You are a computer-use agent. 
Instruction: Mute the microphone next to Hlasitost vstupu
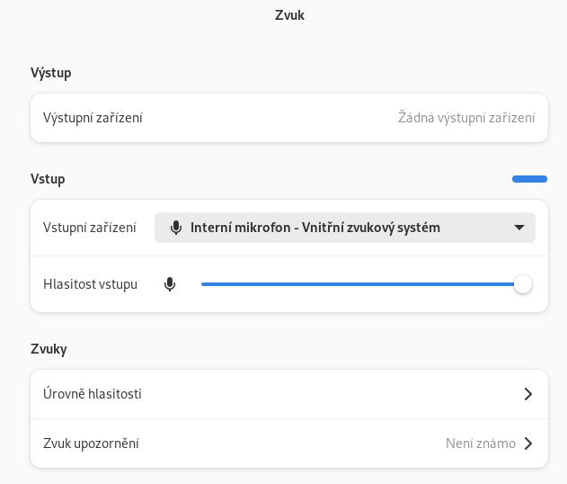click(170, 284)
